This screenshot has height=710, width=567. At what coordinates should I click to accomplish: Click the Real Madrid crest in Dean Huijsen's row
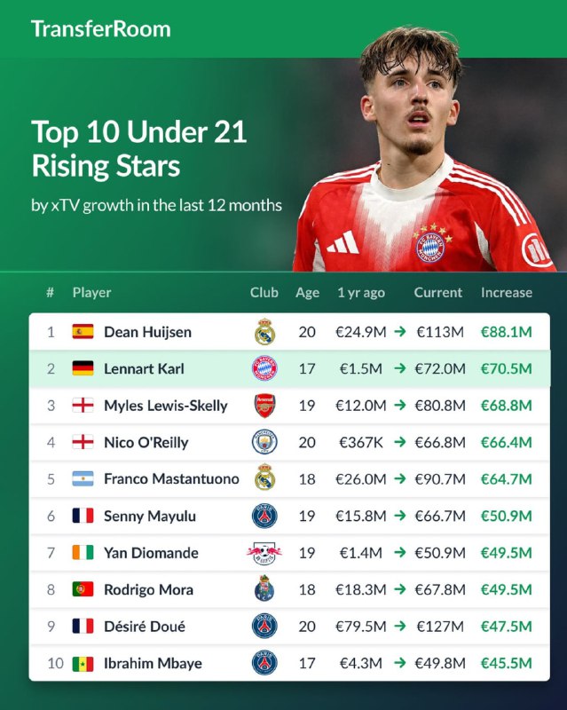point(264,332)
